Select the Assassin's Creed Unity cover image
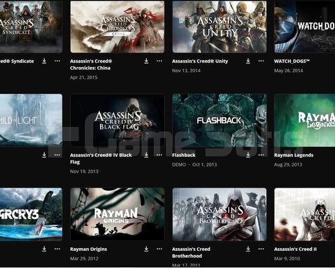Viewport: 335px width, 268px height. [x=220, y=27]
